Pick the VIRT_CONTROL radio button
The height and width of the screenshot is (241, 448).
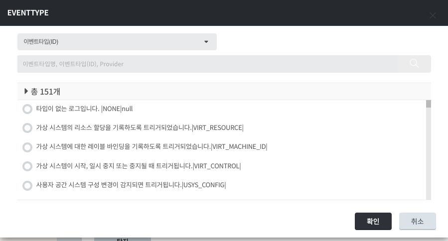[x=27, y=166]
